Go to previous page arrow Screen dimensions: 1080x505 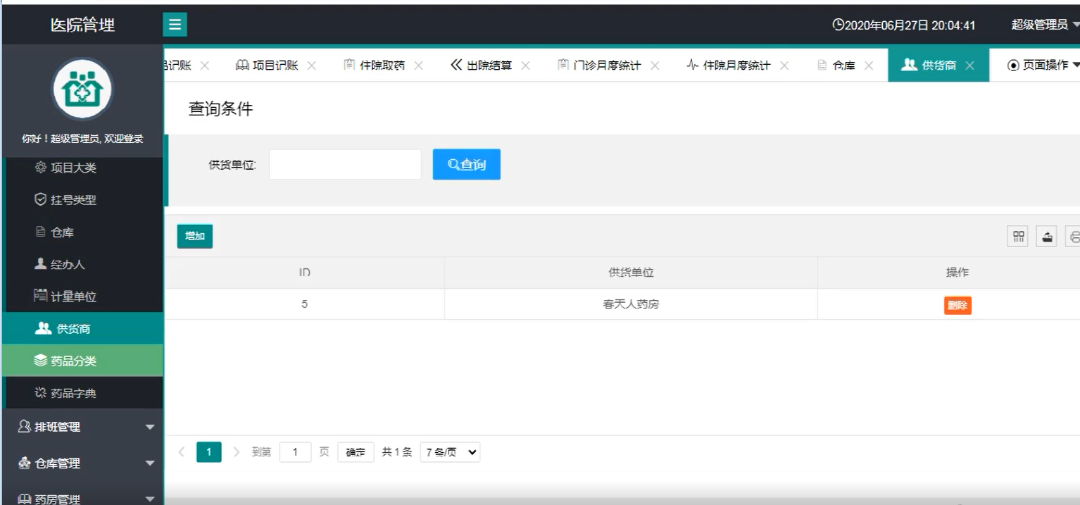[x=182, y=452]
